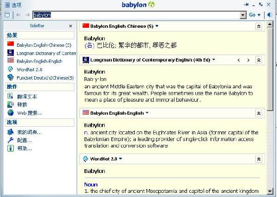Open the 选项 menu icon in the title bar
This screenshot has height=197, width=277.
pyautogui.click(x=7, y=5)
